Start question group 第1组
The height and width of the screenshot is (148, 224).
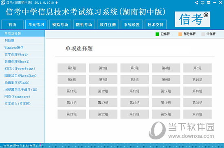pyautogui.click(x=72, y=68)
